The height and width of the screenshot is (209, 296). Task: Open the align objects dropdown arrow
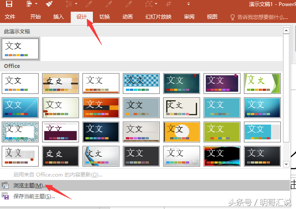[36, 4]
